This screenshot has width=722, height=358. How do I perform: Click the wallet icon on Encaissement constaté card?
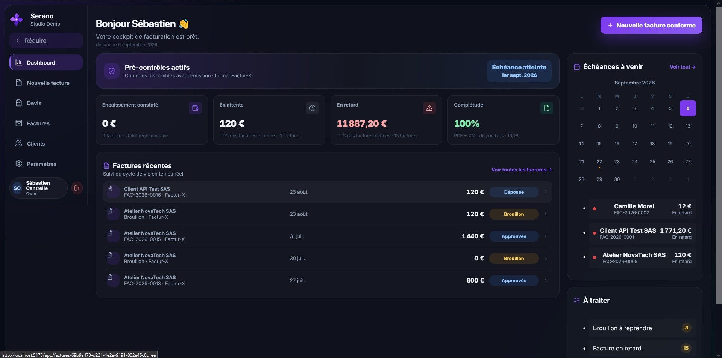click(x=195, y=108)
